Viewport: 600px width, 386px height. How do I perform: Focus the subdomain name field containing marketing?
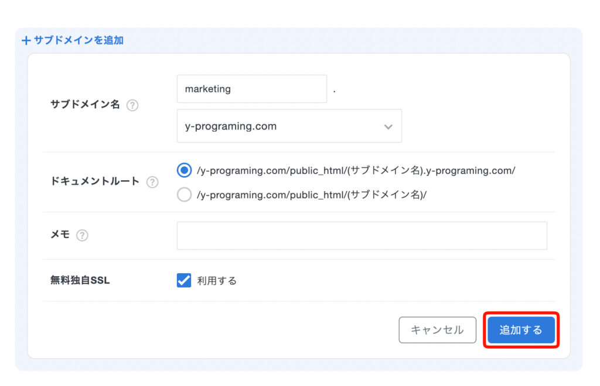coord(251,89)
